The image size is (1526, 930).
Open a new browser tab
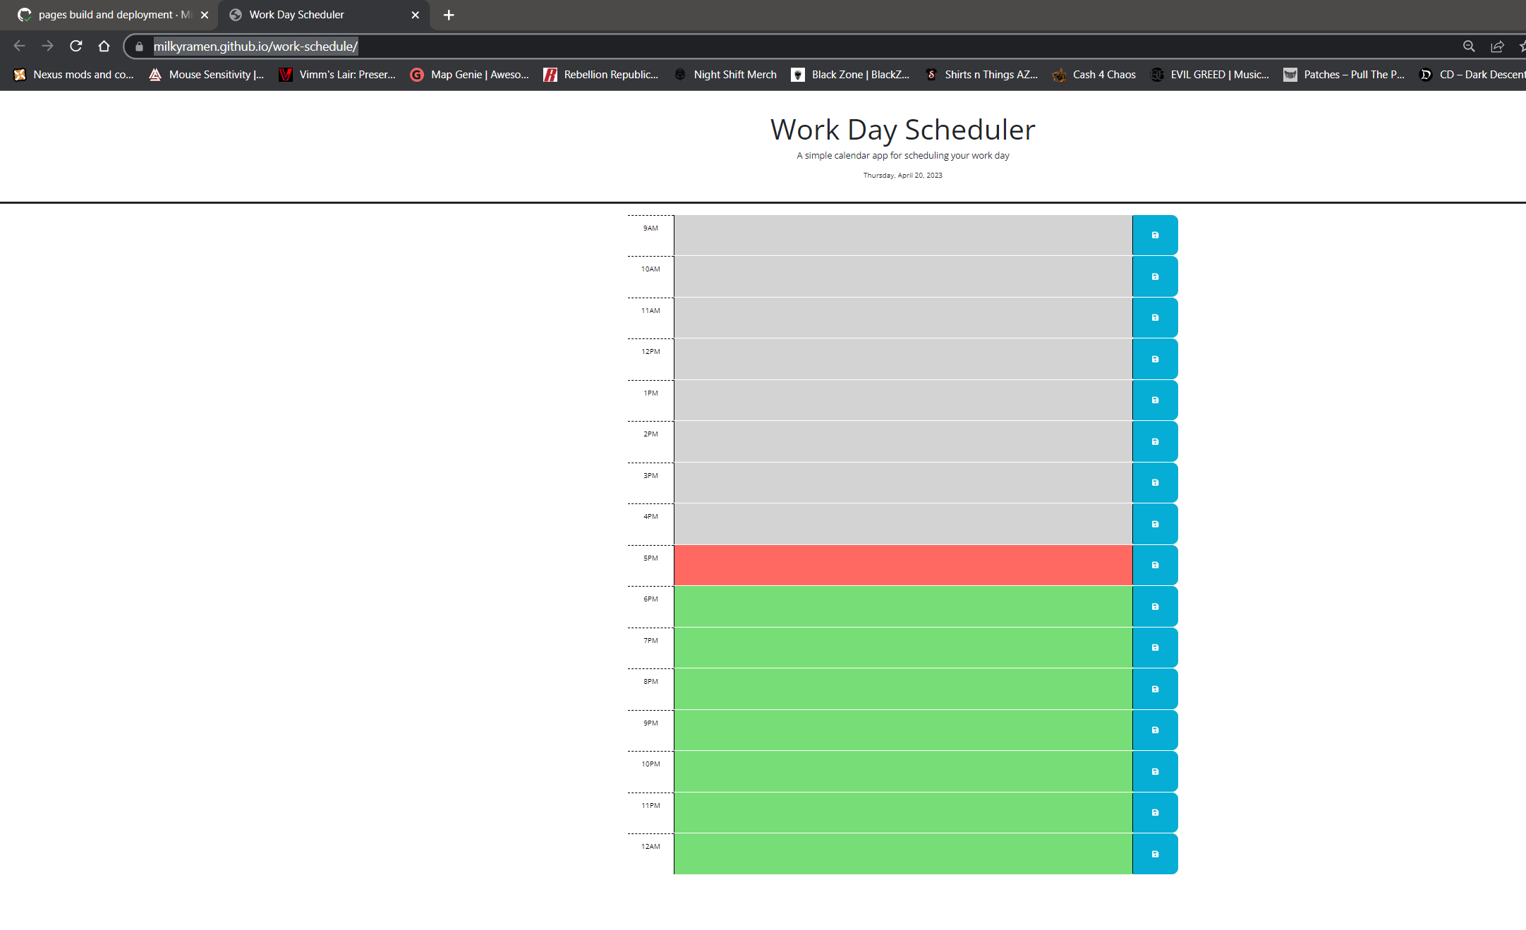448,14
